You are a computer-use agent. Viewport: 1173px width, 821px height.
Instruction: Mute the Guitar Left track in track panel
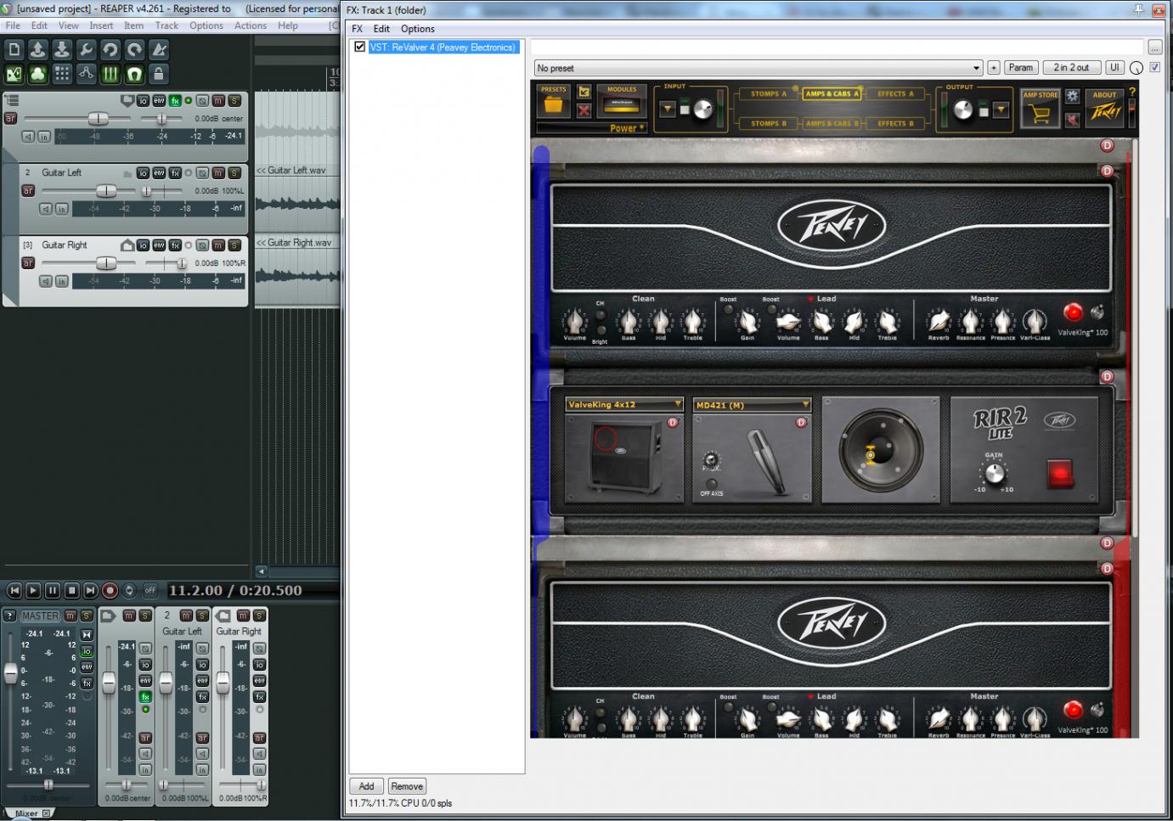218,173
